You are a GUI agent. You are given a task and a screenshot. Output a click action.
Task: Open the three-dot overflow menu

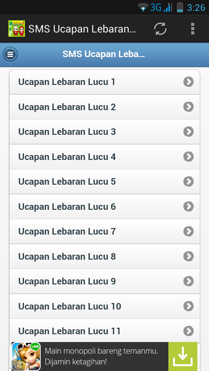pos(193,29)
